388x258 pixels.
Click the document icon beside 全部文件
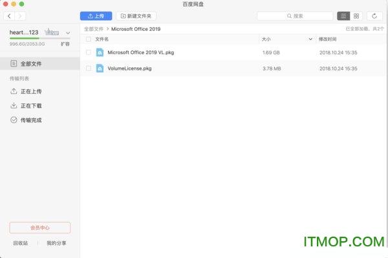[14, 64]
